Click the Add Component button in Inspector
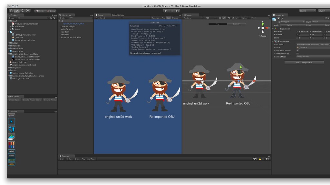 [304, 62]
